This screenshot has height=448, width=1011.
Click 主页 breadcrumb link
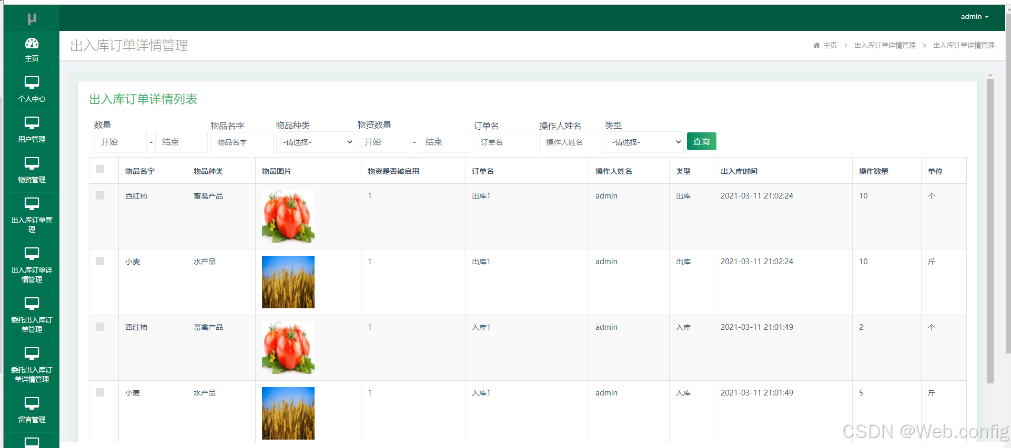click(x=830, y=45)
